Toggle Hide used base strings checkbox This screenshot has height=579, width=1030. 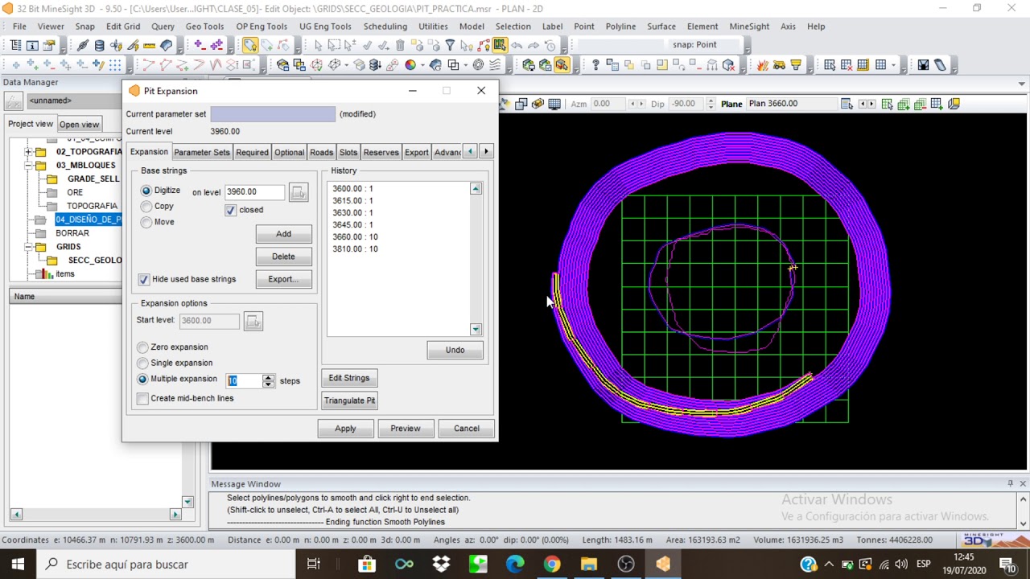[x=143, y=279]
